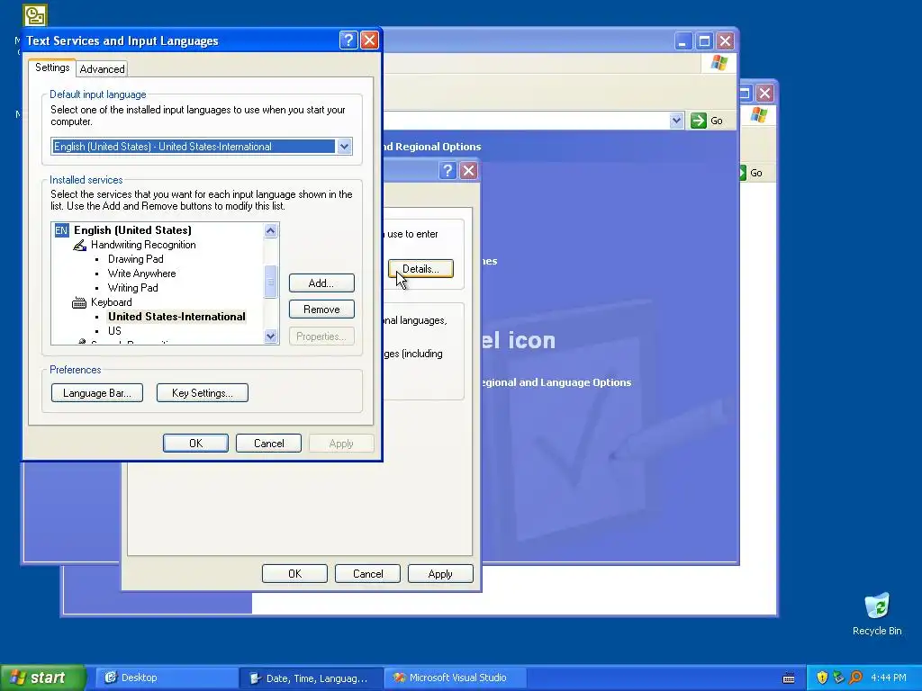Close the rear background window
Viewport: 922px width, 691px height.
(x=765, y=93)
